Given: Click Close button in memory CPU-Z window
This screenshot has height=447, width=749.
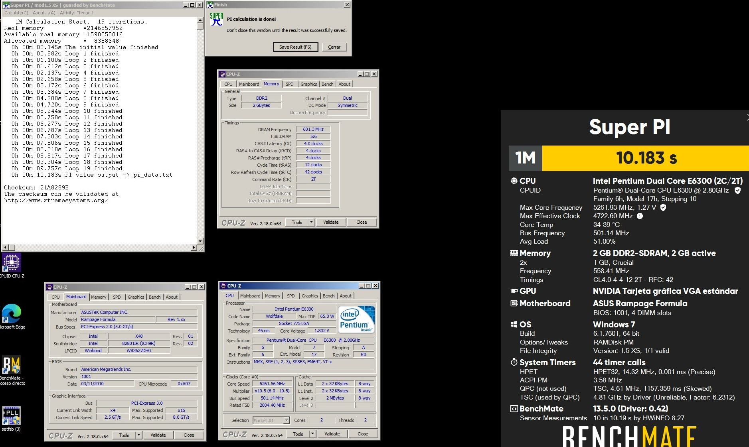Looking at the screenshot, I should [x=362, y=222].
